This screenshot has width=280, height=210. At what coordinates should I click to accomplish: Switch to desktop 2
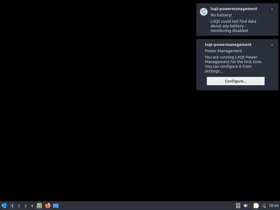19,206
